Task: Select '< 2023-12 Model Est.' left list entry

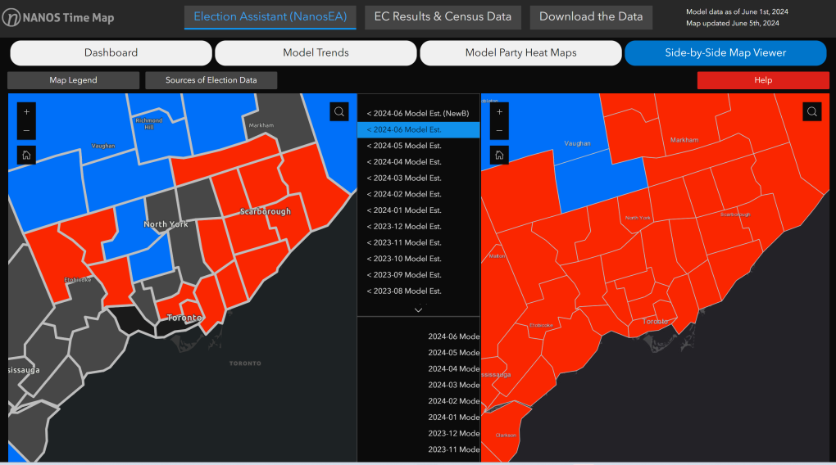Action: pos(419,227)
